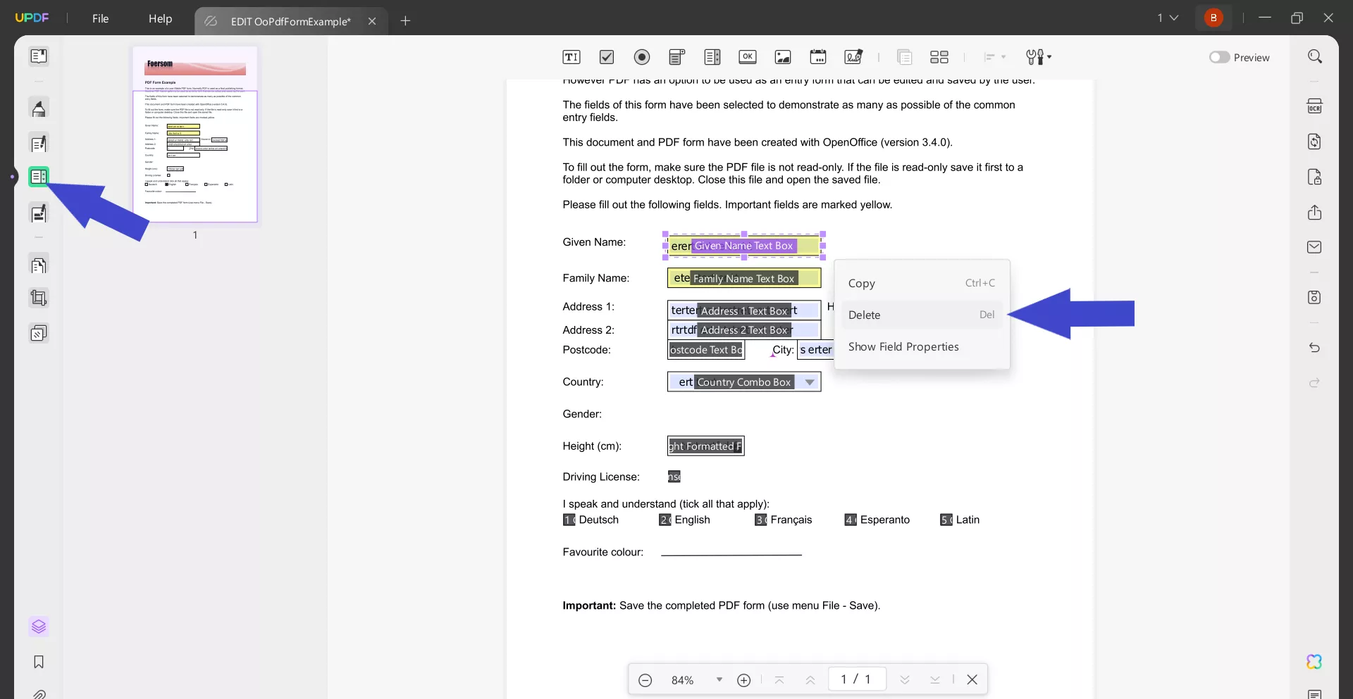Open the File menu

pos(100,19)
